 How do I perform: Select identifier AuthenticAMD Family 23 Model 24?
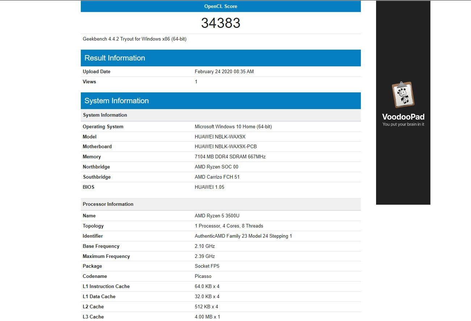pos(243,236)
